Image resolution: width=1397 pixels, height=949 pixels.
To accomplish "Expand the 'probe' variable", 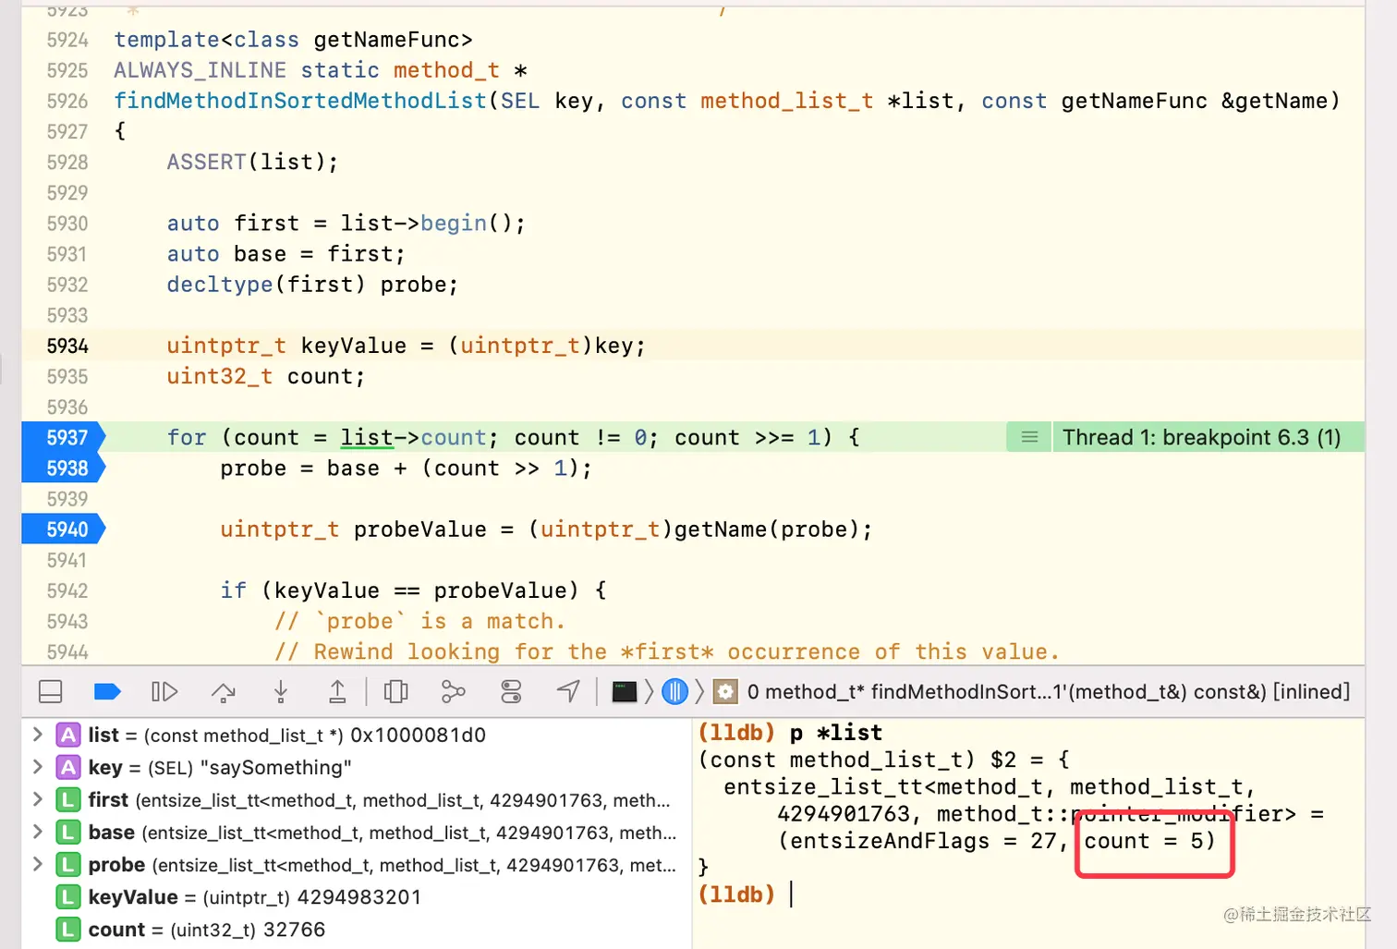I will click(x=37, y=864).
